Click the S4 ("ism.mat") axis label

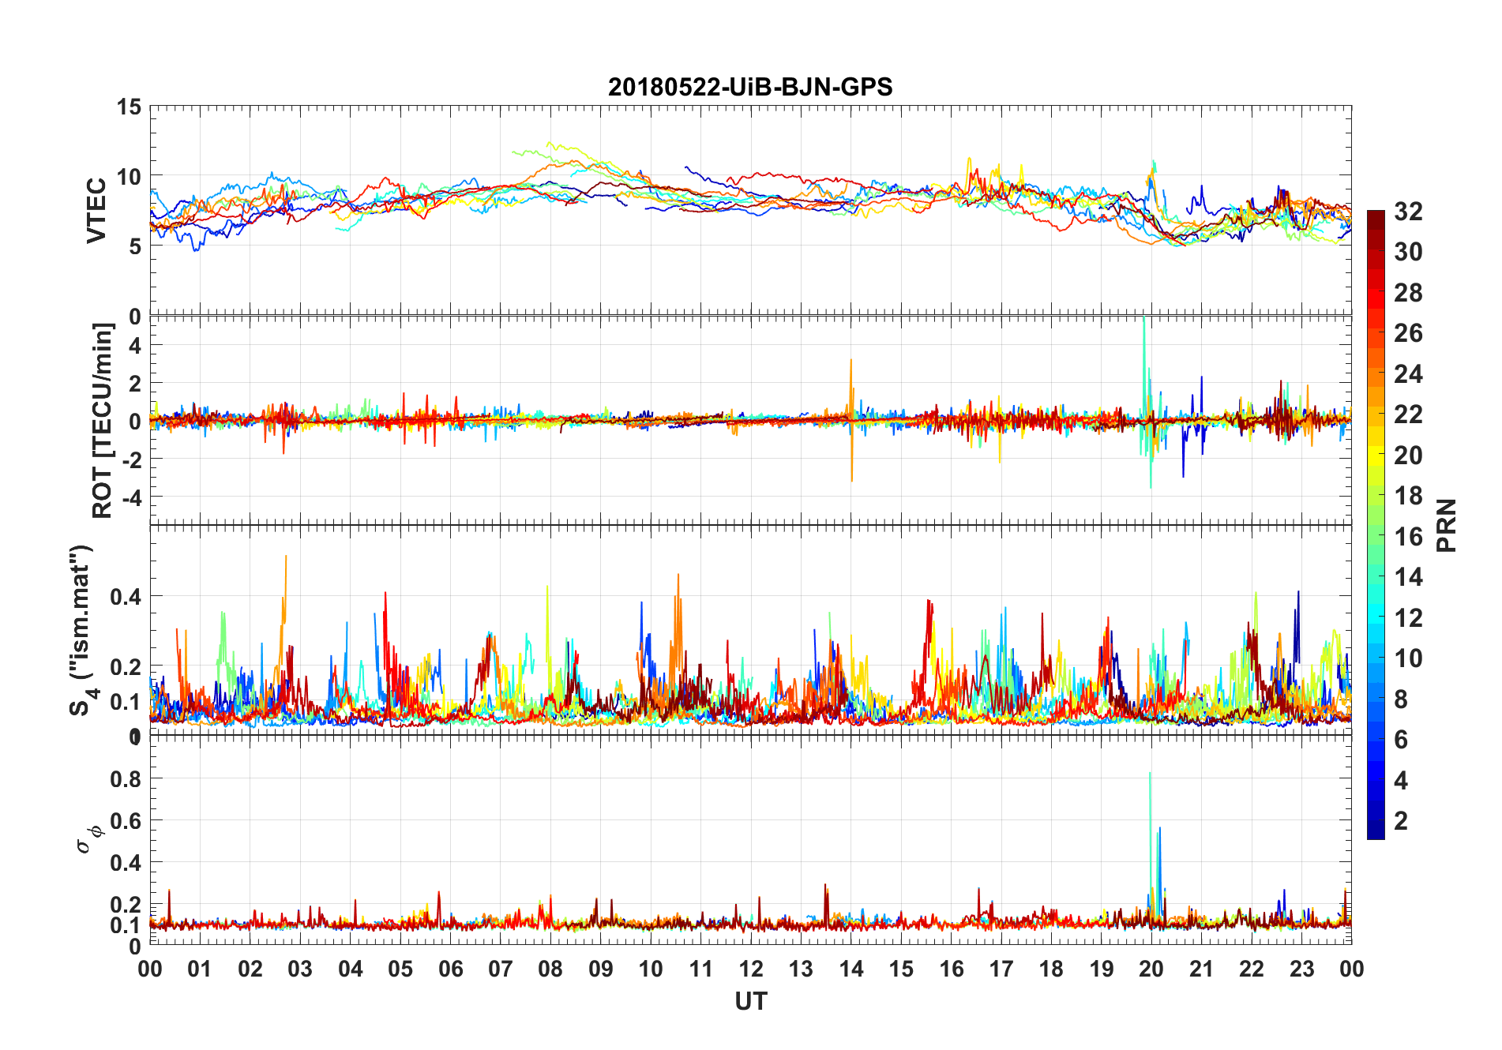84,630
